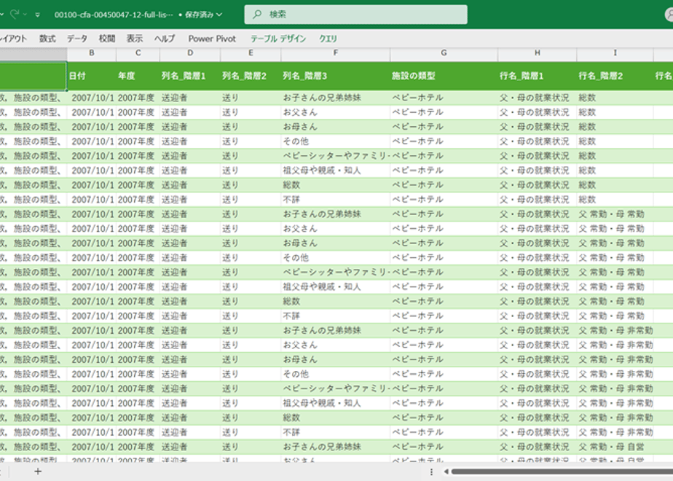
Task: Click the sheet tab bar splitter dots
Action: [x=431, y=472]
